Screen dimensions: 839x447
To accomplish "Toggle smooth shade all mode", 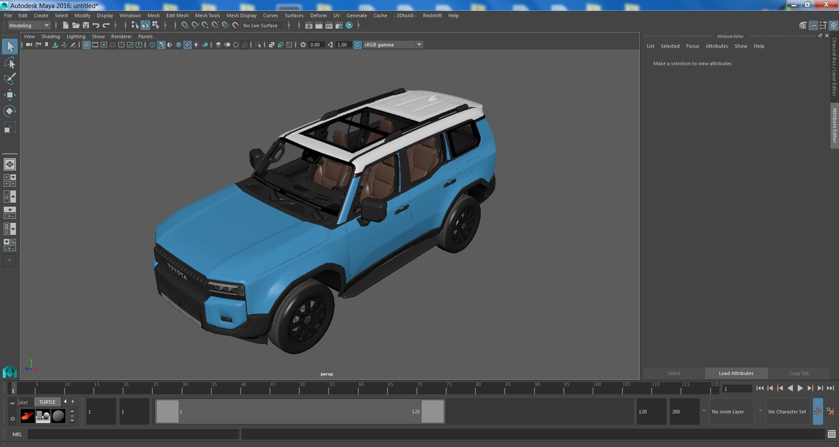I will pos(161,44).
